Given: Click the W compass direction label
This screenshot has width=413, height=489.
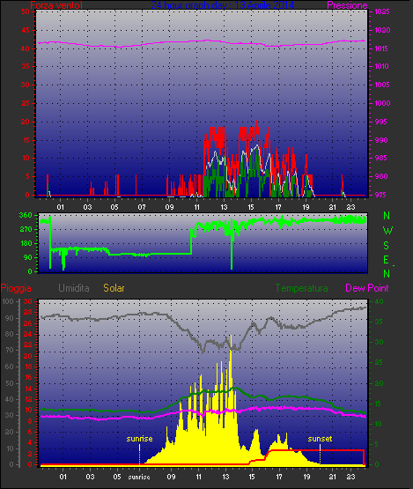Looking at the screenshot, I should click(387, 231).
